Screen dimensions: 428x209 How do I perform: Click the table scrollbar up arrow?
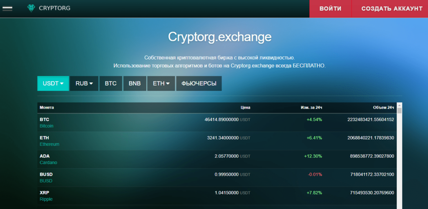point(400,105)
